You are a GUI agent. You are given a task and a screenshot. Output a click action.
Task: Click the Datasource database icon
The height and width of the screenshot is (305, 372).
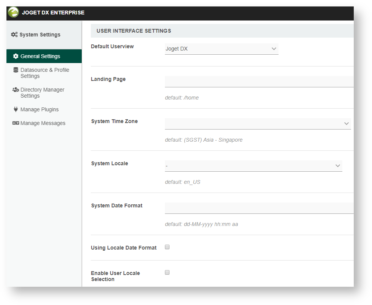[x=16, y=70]
